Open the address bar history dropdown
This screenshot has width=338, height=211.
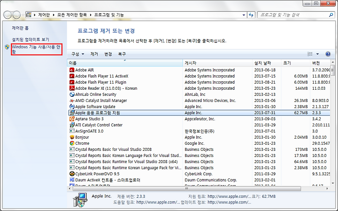[x=244, y=15]
